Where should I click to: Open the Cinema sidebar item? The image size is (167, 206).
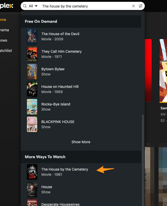pyautogui.click(x=4, y=30)
